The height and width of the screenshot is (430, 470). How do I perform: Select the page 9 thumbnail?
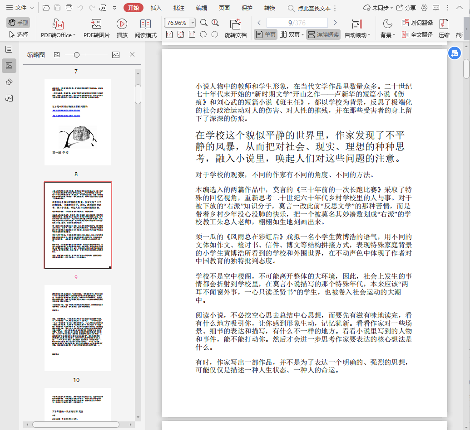point(78,225)
